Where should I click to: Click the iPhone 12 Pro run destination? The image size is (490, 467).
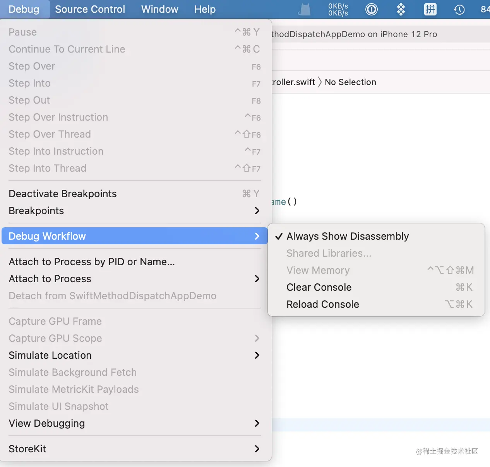click(409, 34)
